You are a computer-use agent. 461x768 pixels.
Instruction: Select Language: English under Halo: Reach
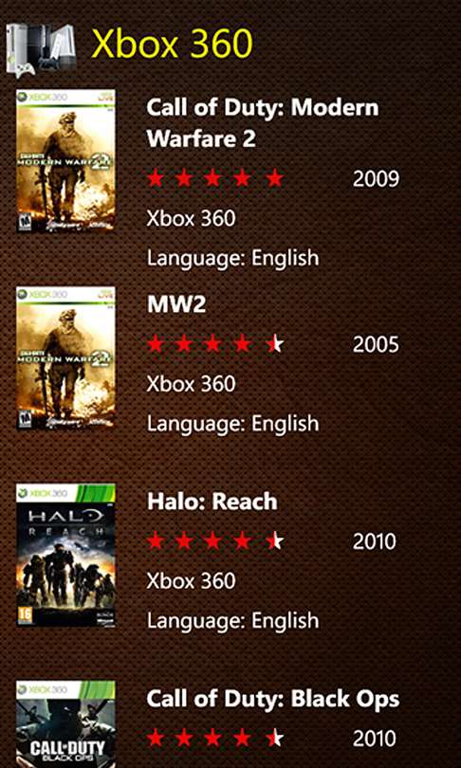(232, 621)
